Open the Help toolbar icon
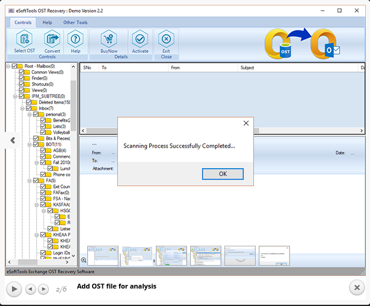Image resolution: width=370 pixels, height=306 pixels. click(76, 39)
